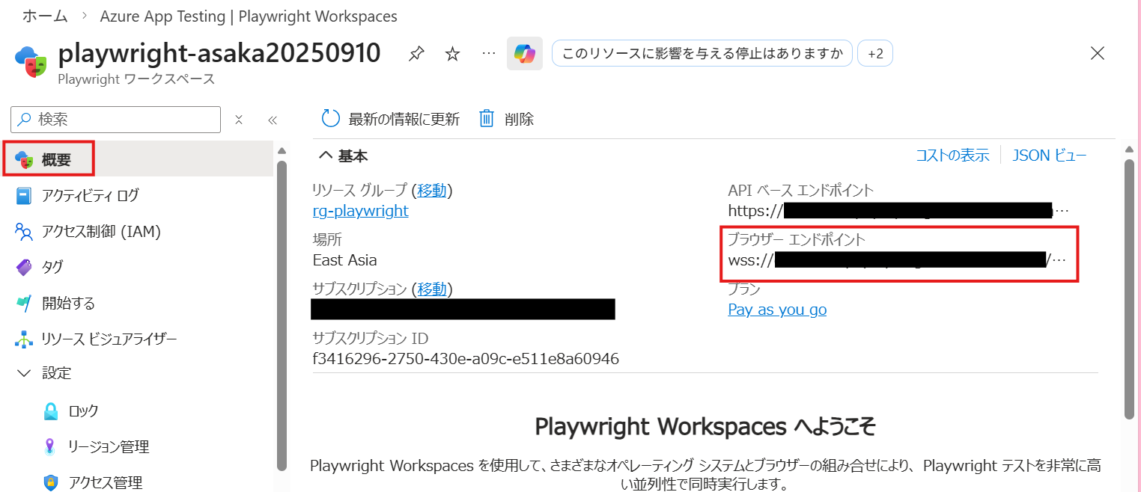
Task: Clear the sidebar search with the small X
Action: pyautogui.click(x=239, y=120)
